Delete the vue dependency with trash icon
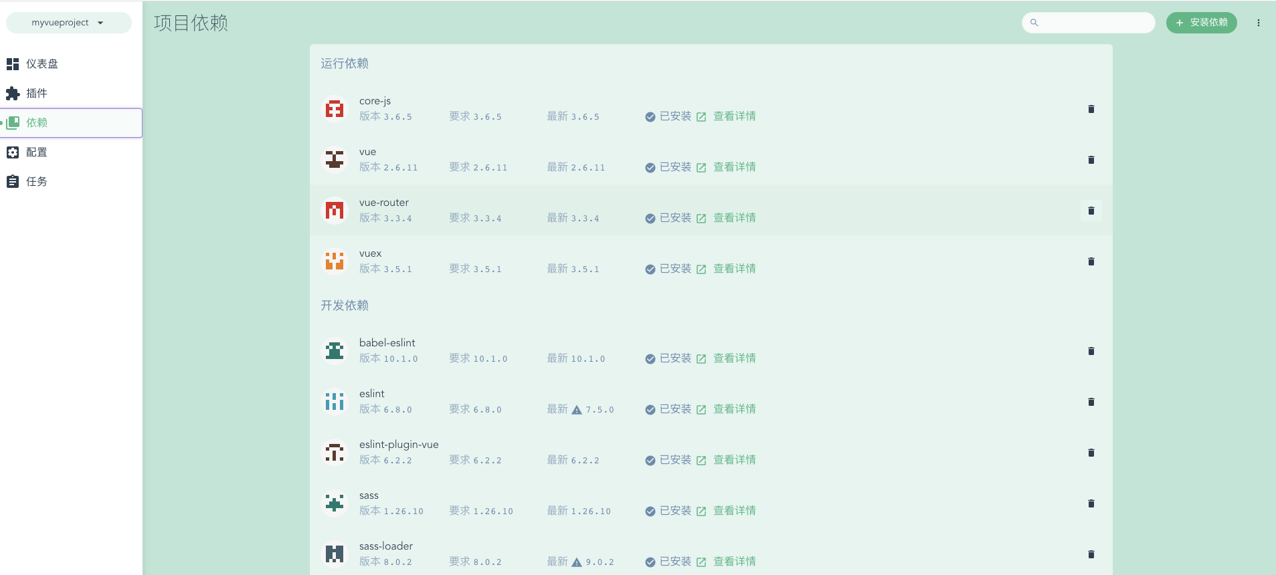The height and width of the screenshot is (575, 1276). tap(1091, 160)
